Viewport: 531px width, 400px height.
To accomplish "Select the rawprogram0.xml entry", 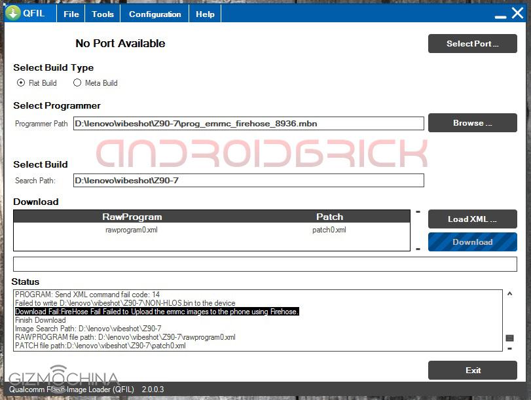I will pyautogui.click(x=132, y=230).
